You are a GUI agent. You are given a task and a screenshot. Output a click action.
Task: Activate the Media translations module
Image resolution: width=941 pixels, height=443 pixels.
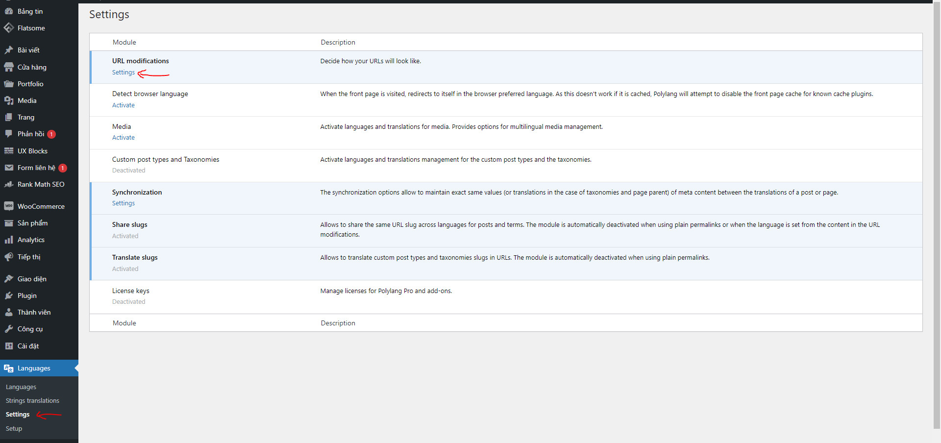[x=123, y=138]
